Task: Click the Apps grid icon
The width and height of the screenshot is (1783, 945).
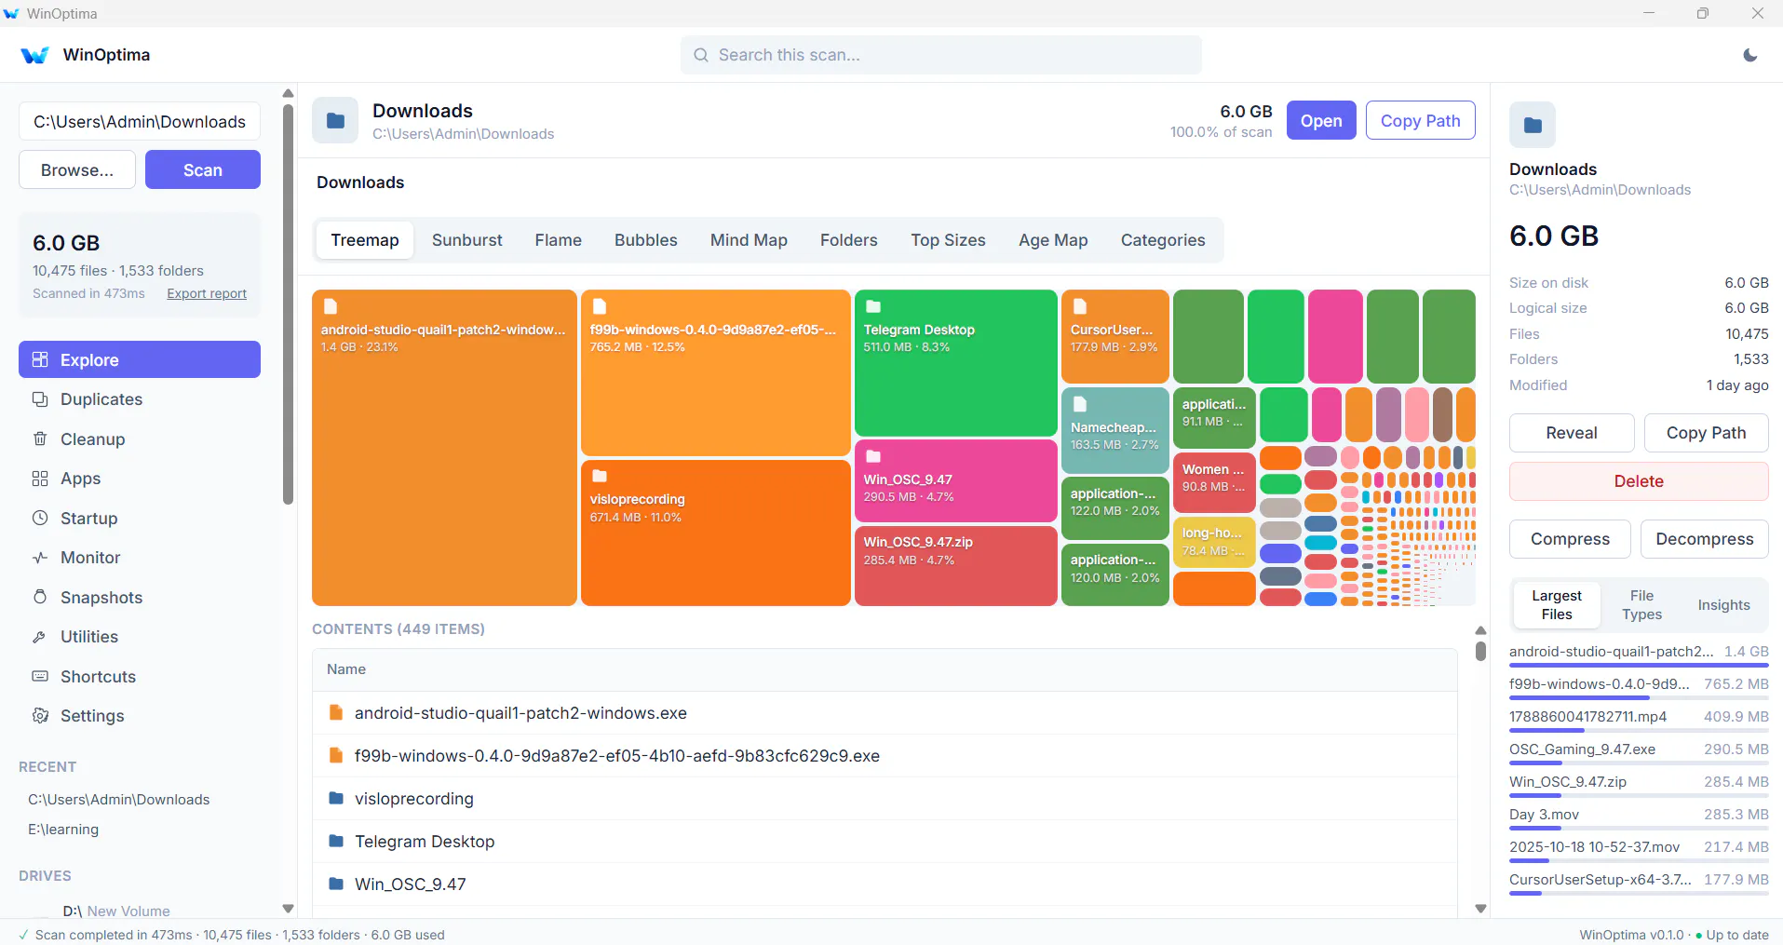Action: (40, 479)
